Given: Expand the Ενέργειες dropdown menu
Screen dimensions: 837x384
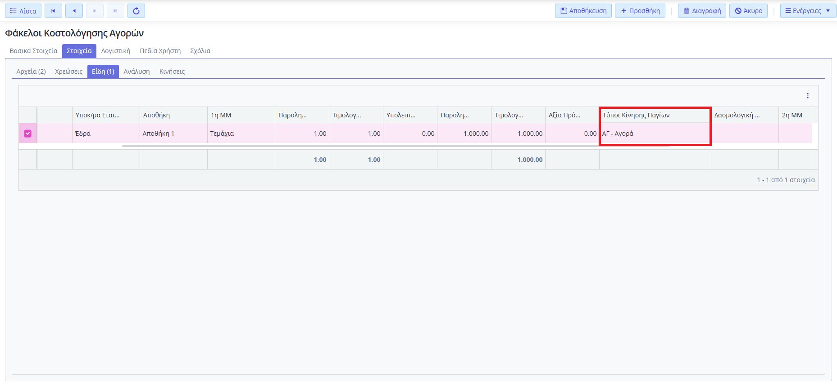Looking at the screenshot, I should click(x=808, y=11).
